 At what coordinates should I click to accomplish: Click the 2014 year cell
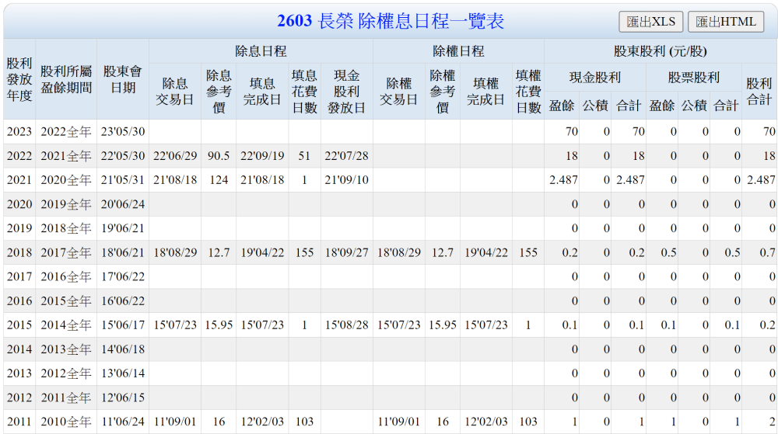click(x=19, y=349)
